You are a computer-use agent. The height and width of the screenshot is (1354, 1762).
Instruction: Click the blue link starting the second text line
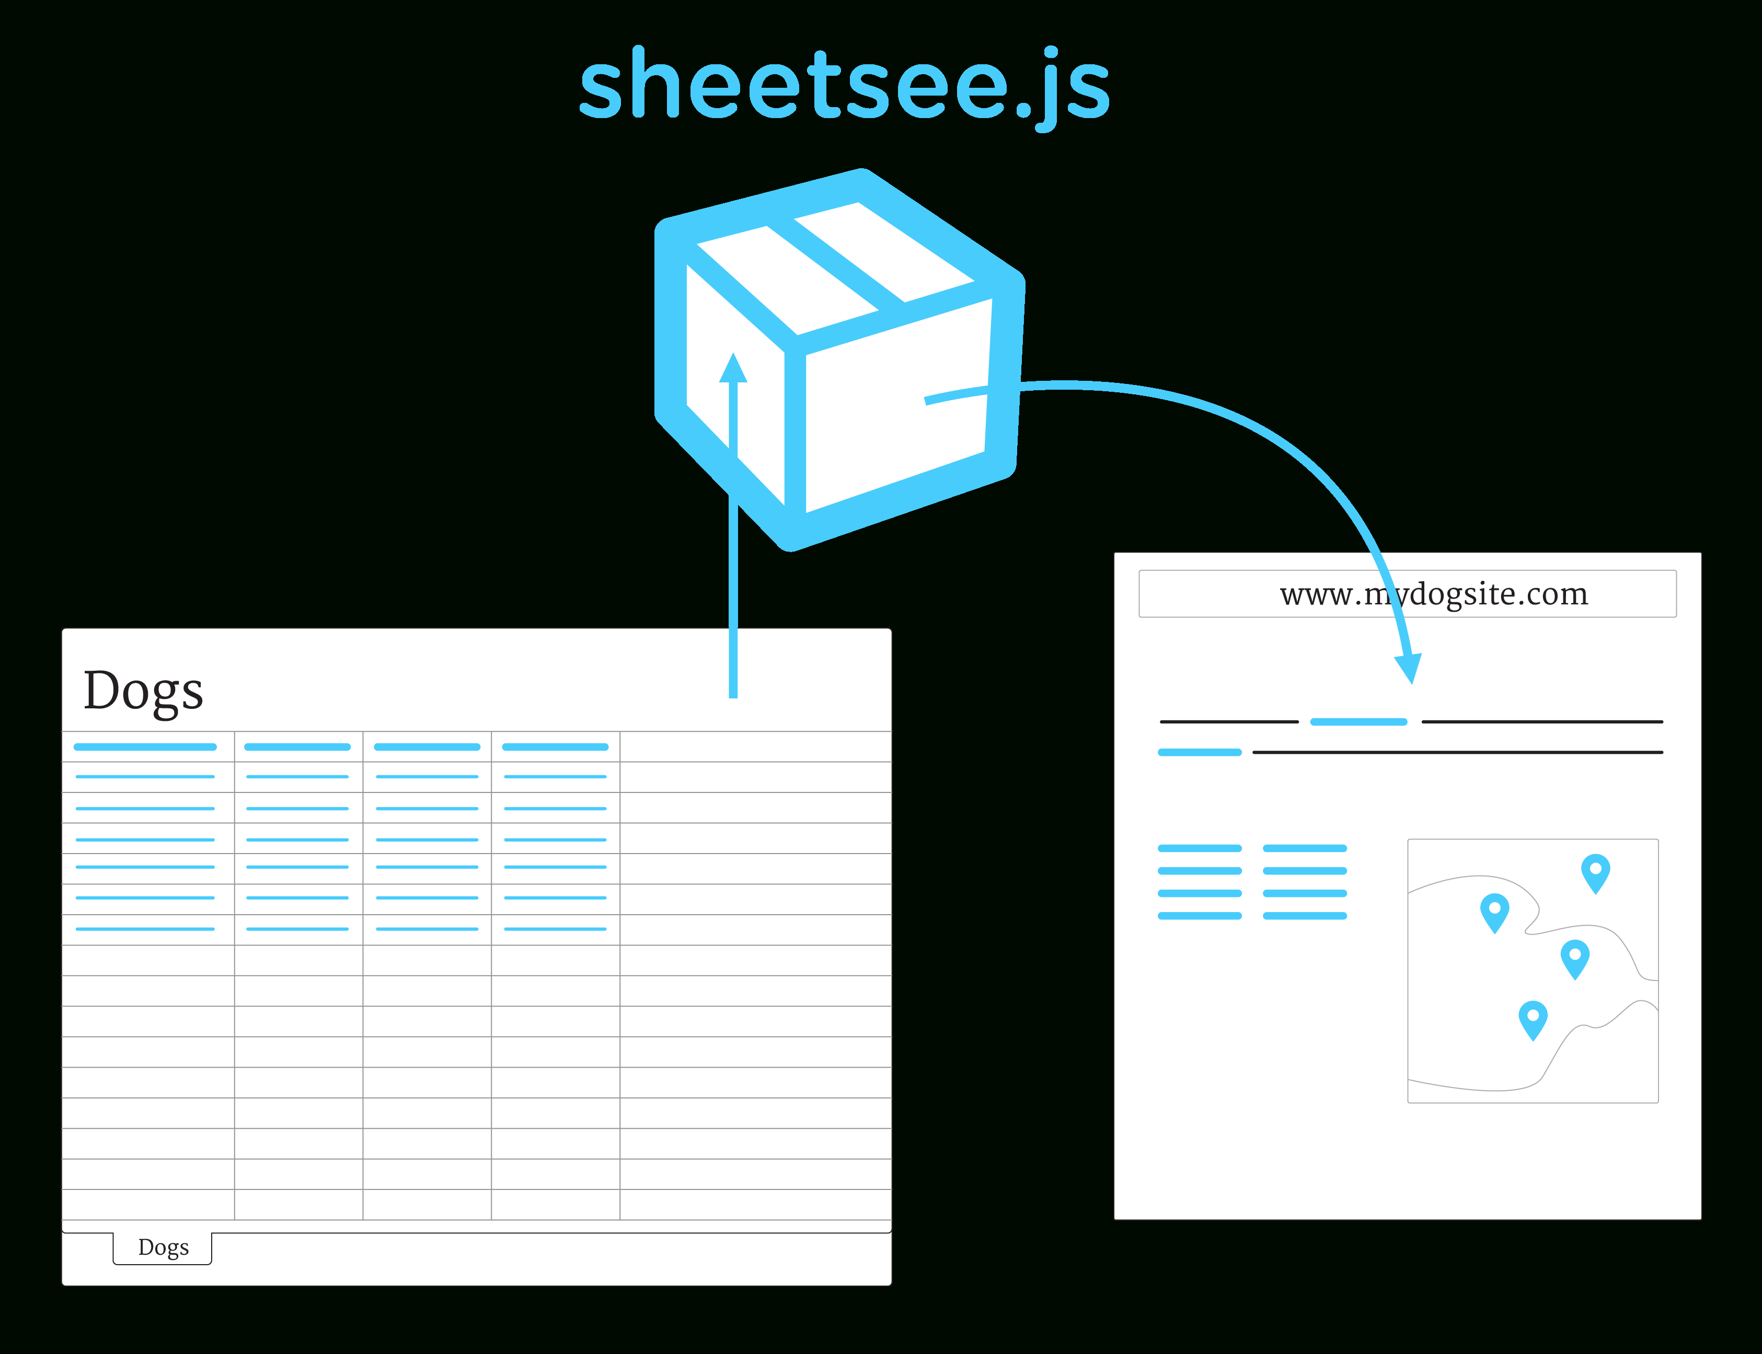(x=1199, y=752)
